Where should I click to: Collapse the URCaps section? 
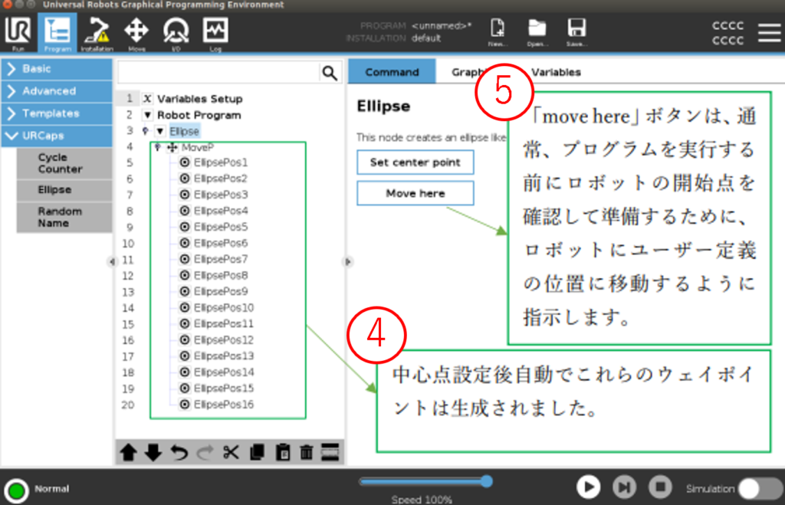57,136
